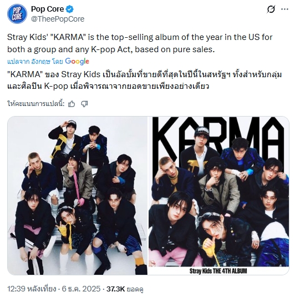The height and width of the screenshot is (297, 295).
Task: Click the Google translation logo
Action: pos(77,62)
